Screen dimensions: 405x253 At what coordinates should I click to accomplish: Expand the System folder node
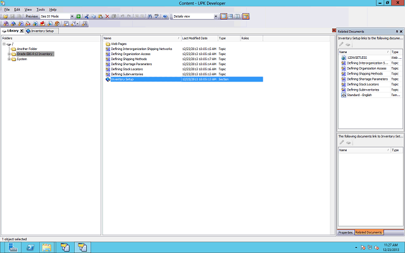pyautogui.click(x=9, y=59)
